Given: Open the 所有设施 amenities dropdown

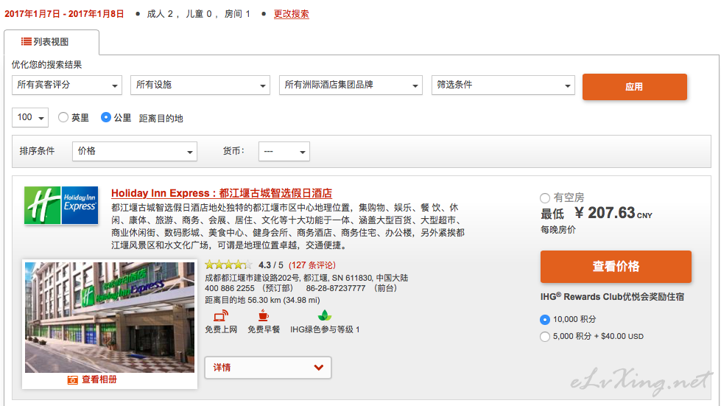Looking at the screenshot, I should [x=200, y=85].
